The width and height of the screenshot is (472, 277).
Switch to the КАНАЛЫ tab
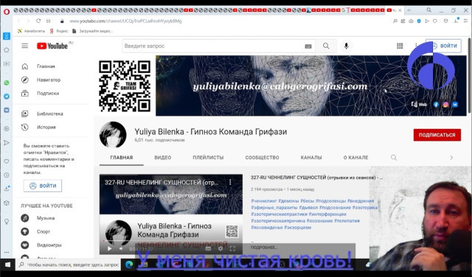311,158
